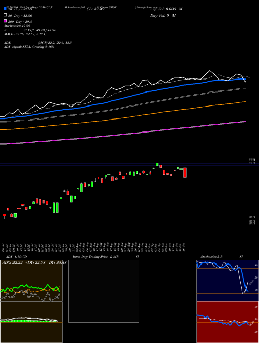
Task: Open the red RSI chart panel
Action: click(x=227, y=322)
